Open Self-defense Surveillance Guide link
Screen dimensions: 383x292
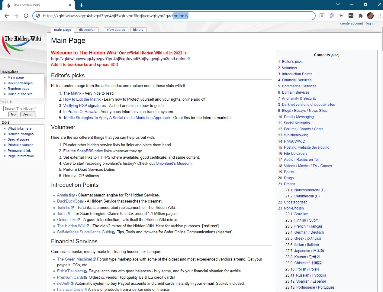pyautogui.click(x=86, y=232)
